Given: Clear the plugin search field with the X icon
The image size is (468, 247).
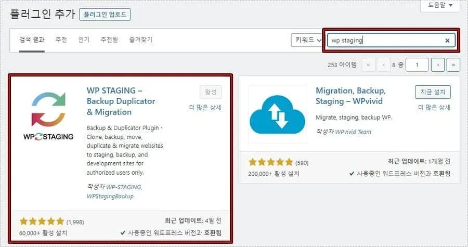Looking at the screenshot, I should coord(447,41).
